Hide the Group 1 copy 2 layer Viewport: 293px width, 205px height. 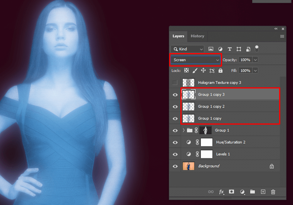[x=175, y=107]
